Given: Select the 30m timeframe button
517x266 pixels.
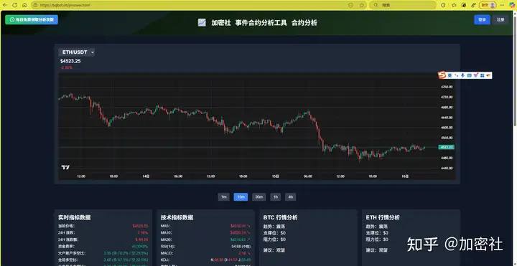Looking at the screenshot, I should tap(258, 197).
